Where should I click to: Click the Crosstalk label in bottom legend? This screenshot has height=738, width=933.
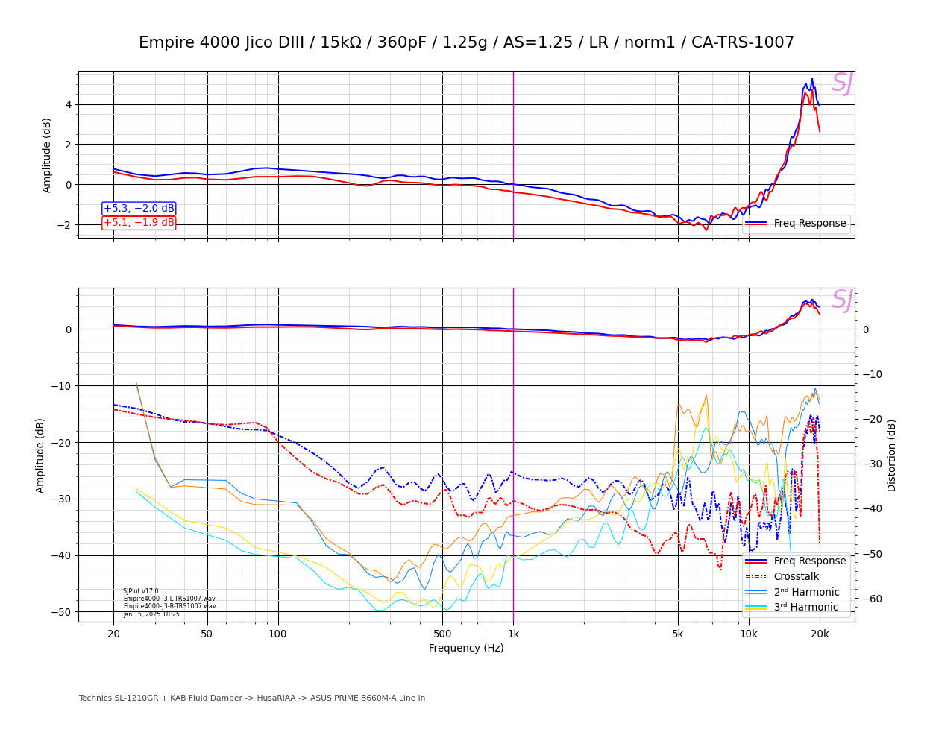pos(796,576)
